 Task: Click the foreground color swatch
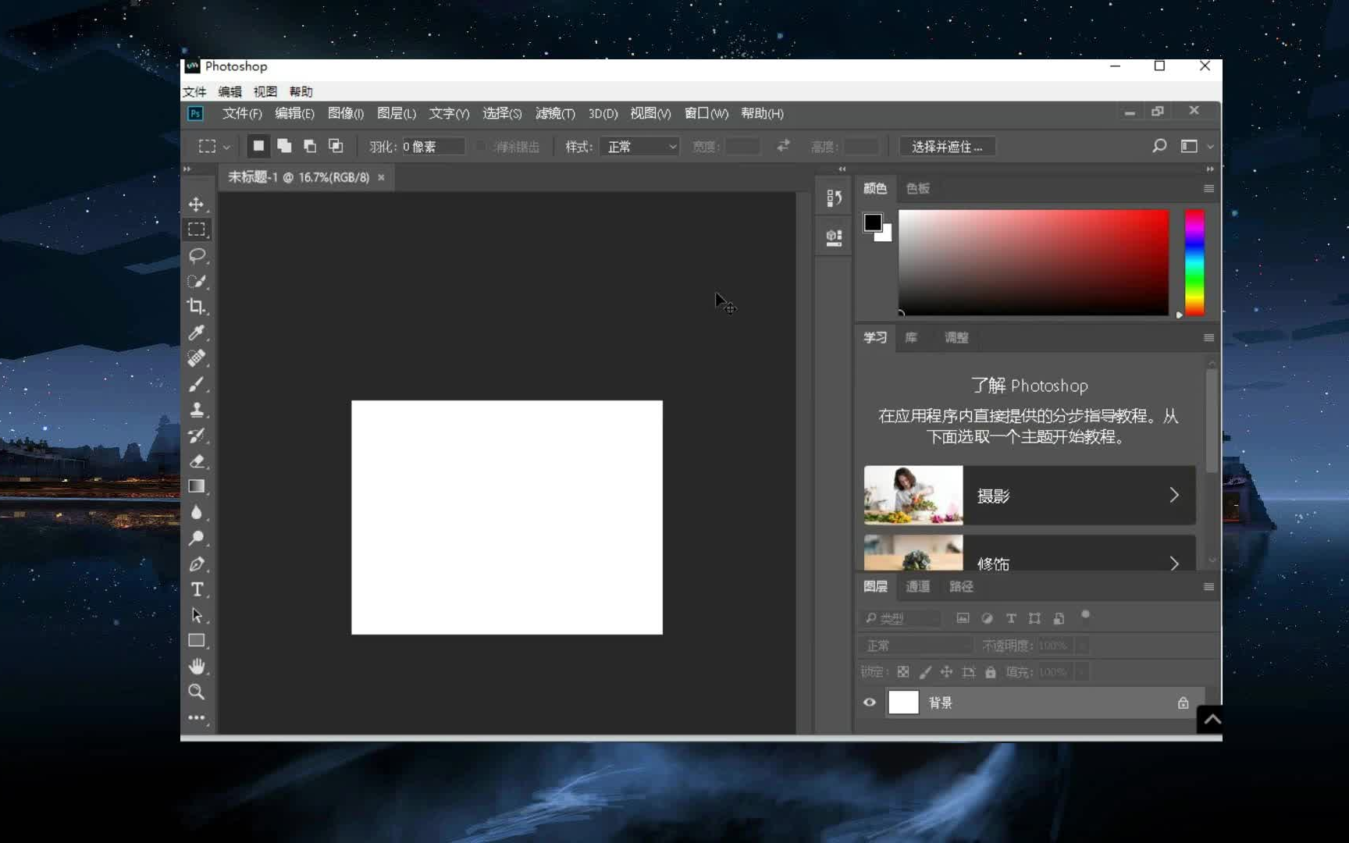(x=873, y=221)
